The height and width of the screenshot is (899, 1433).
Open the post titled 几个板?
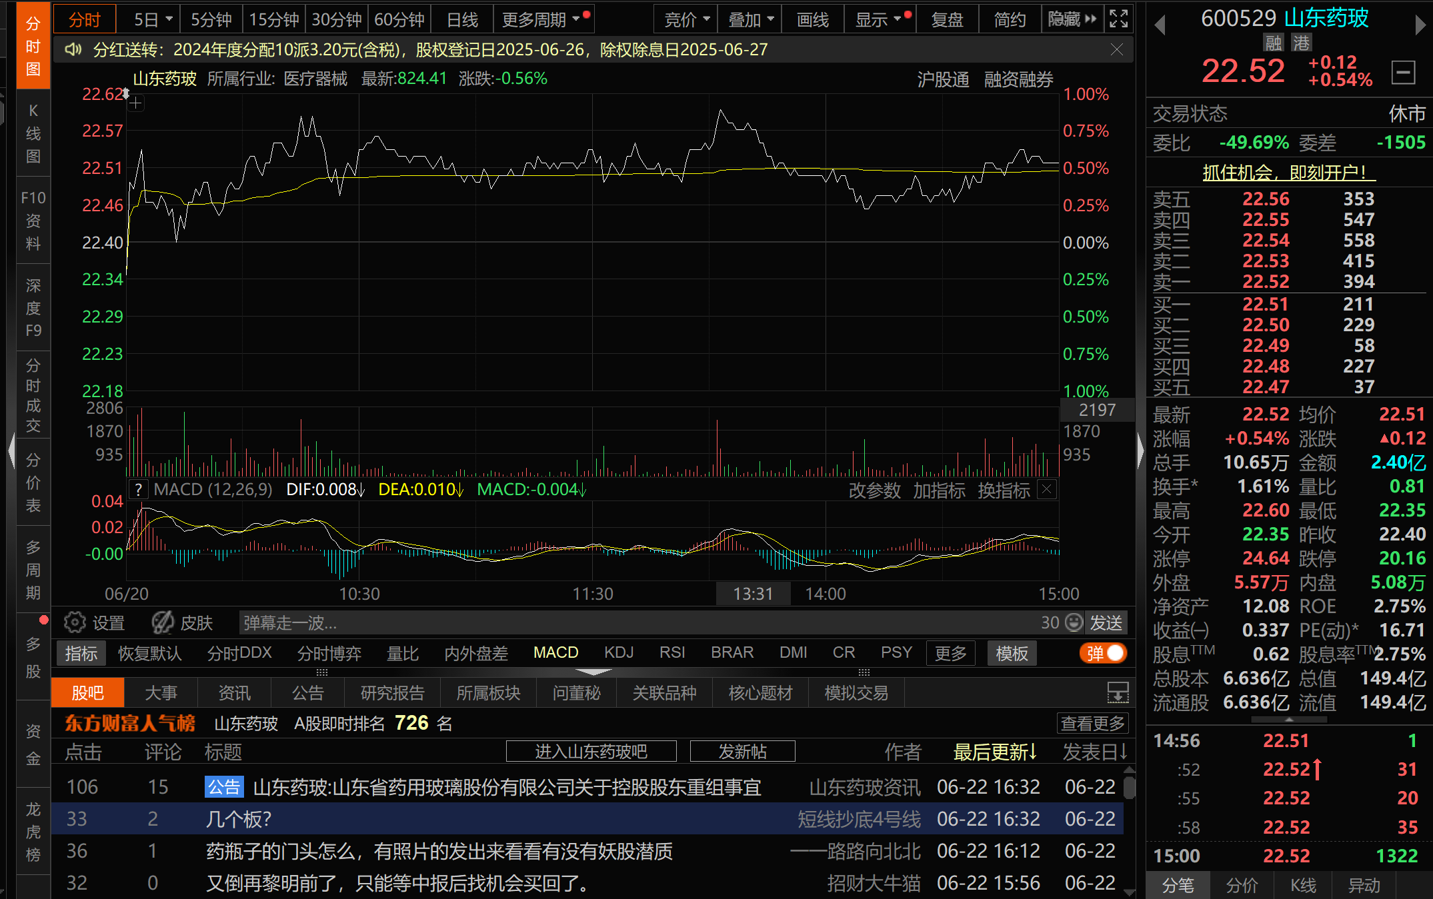pyautogui.click(x=239, y=819)
